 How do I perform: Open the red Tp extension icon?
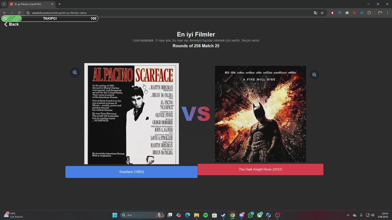pos(354,13)
